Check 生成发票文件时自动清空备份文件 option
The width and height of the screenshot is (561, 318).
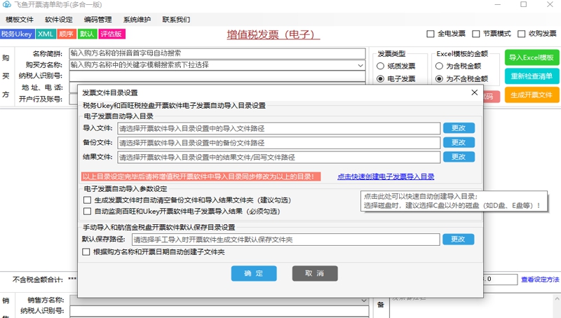pos(87,200)
